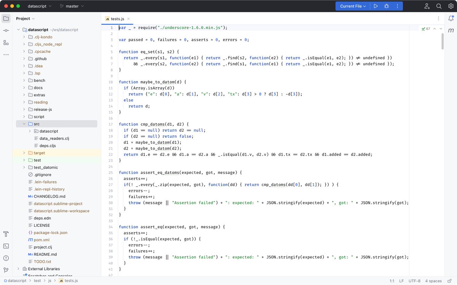Run the current file

click(376, 6)
